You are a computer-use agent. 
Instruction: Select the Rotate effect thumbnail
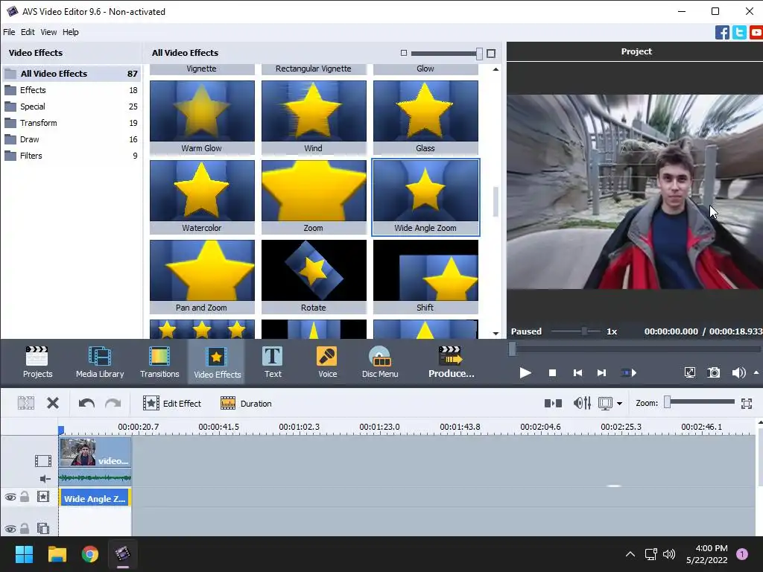[314, 277]
